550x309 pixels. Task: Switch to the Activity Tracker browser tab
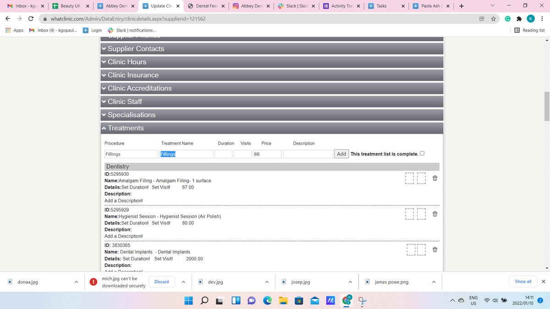pyautogui.click(x=341, y=6)
